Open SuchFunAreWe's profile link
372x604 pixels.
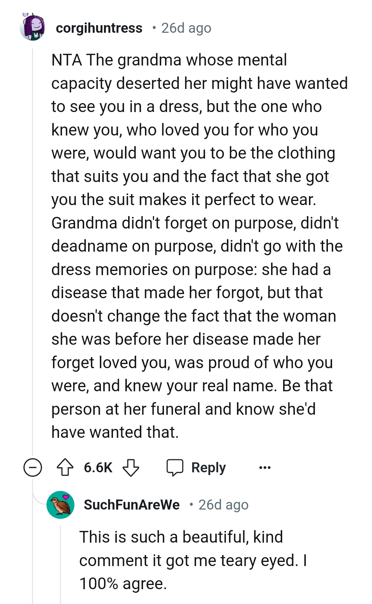(132, 505)
